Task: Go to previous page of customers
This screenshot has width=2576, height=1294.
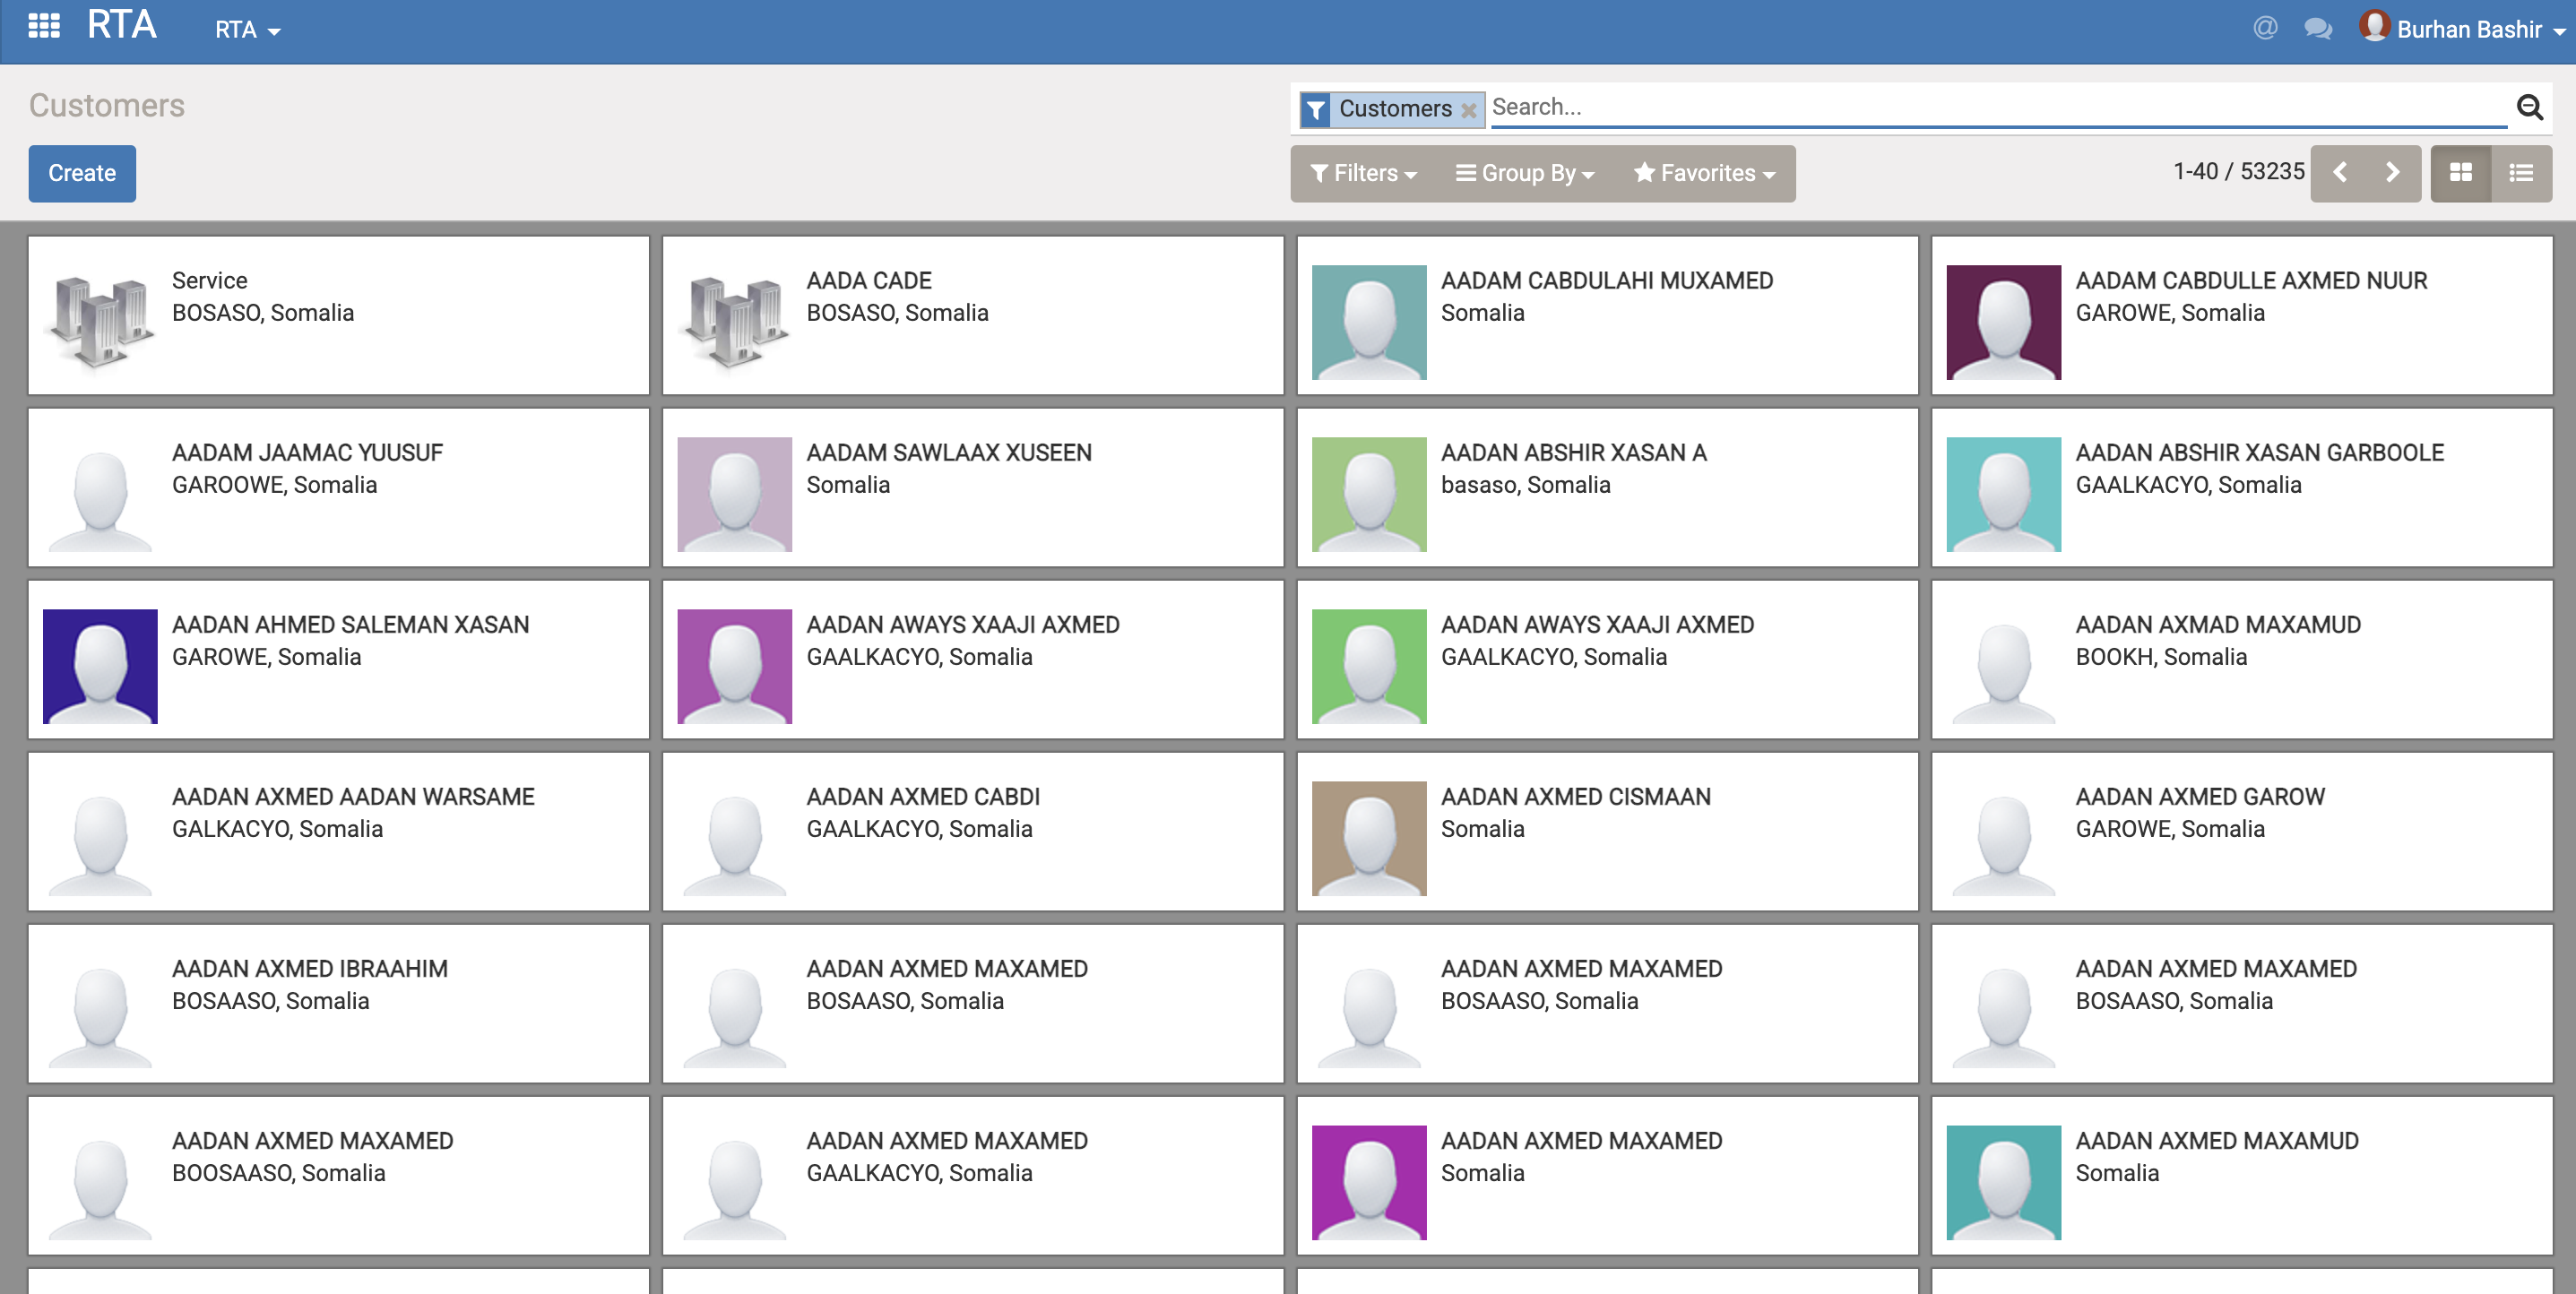Action: coord(2339,173)
